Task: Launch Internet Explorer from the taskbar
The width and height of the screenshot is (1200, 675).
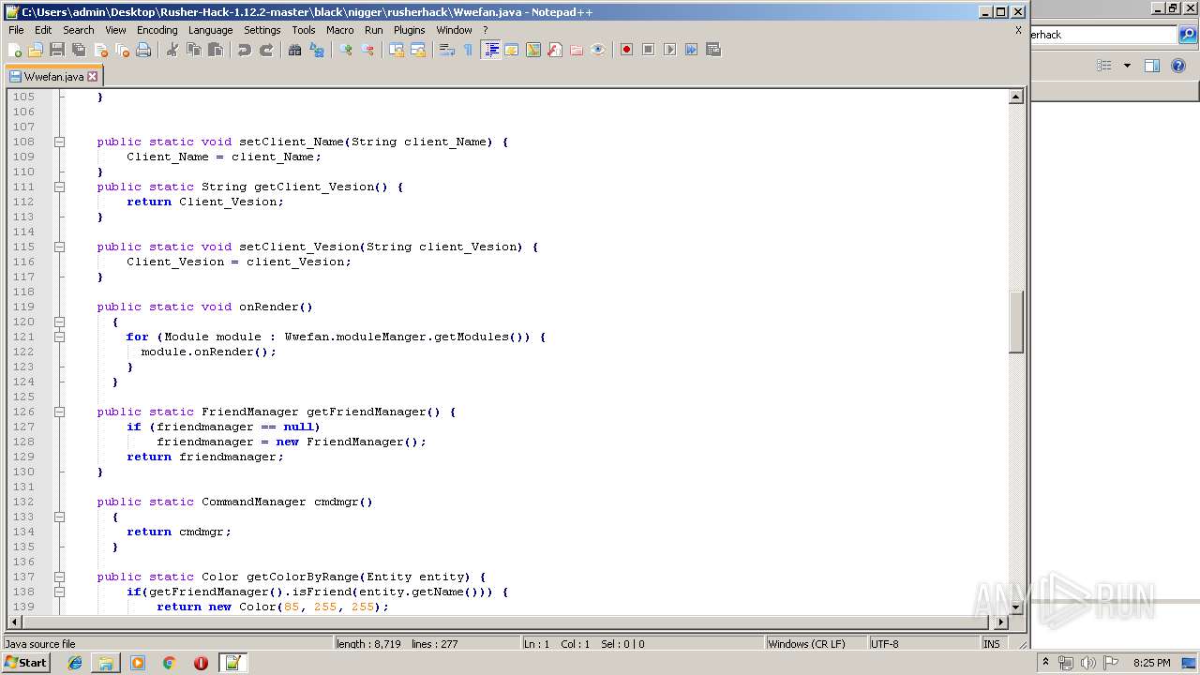Action: [x=75, y=663]
